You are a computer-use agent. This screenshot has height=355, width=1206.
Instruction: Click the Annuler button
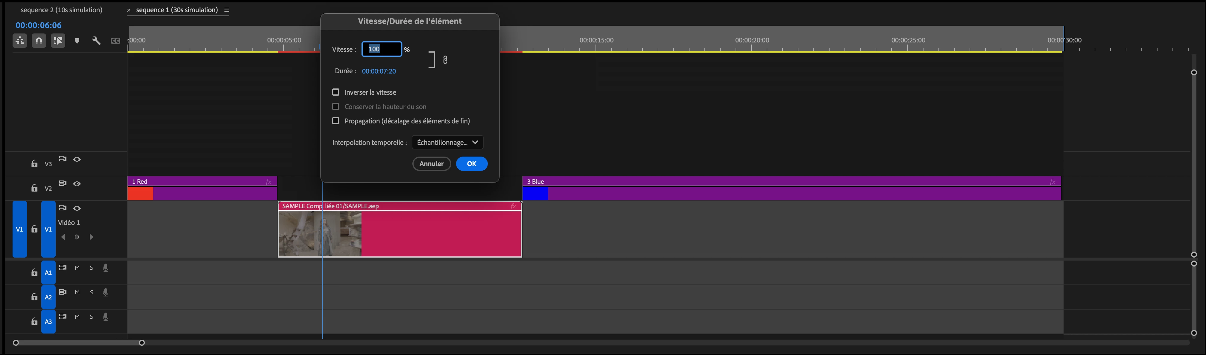431,164
